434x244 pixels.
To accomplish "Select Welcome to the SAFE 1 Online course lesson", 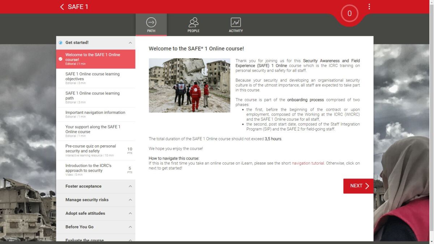I will tap(96, 59).
